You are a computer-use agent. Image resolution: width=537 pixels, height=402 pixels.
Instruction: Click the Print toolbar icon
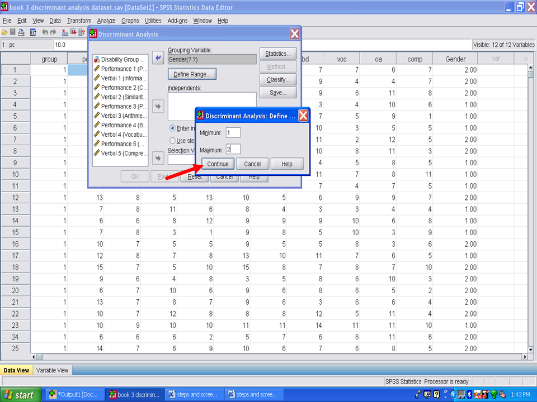tap(21, 32)
